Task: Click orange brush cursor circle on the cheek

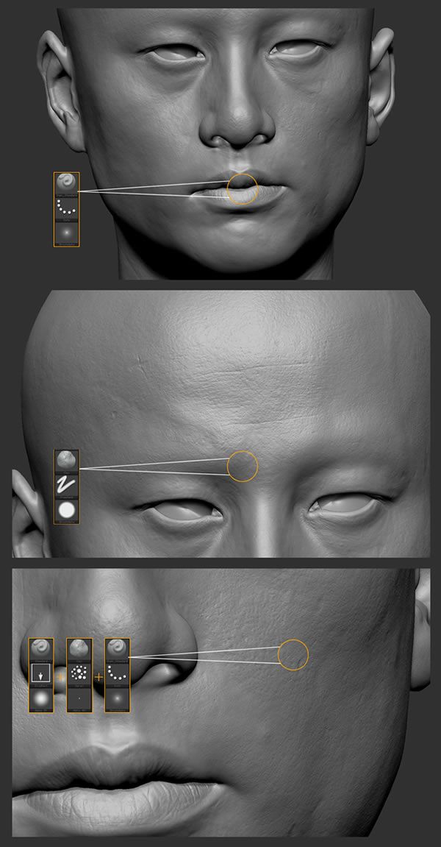Action: tap(293, 654)
